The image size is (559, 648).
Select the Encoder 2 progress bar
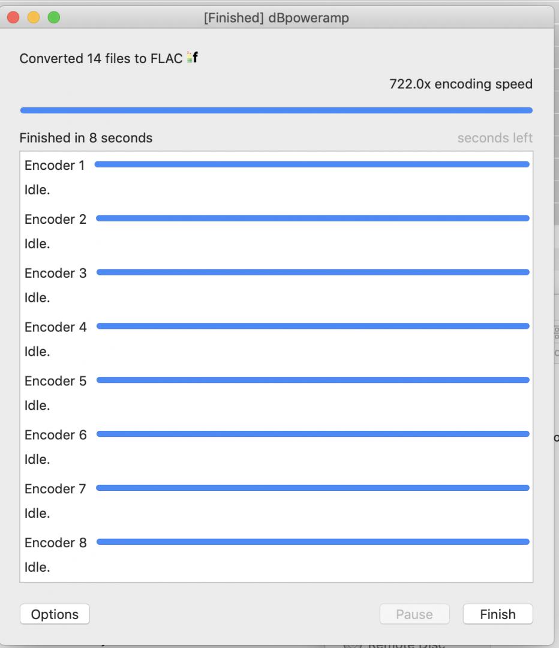[x=312, y=218]
